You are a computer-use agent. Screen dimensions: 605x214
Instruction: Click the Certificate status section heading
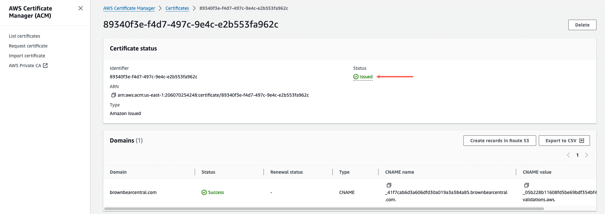[x=133, y=49]
